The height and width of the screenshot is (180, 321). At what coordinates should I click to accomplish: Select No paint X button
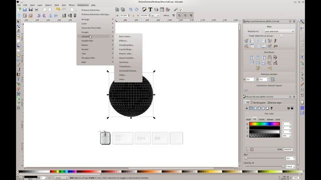pyautogui.click(x=247, y=108)
